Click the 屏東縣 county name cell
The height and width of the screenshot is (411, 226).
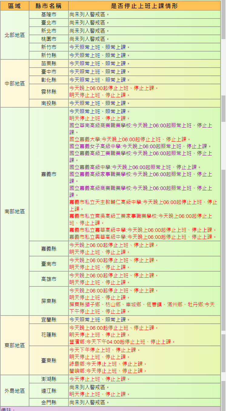[x=49, y=301]
